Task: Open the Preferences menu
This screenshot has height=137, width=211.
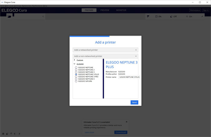Action: tap(37, 6)
